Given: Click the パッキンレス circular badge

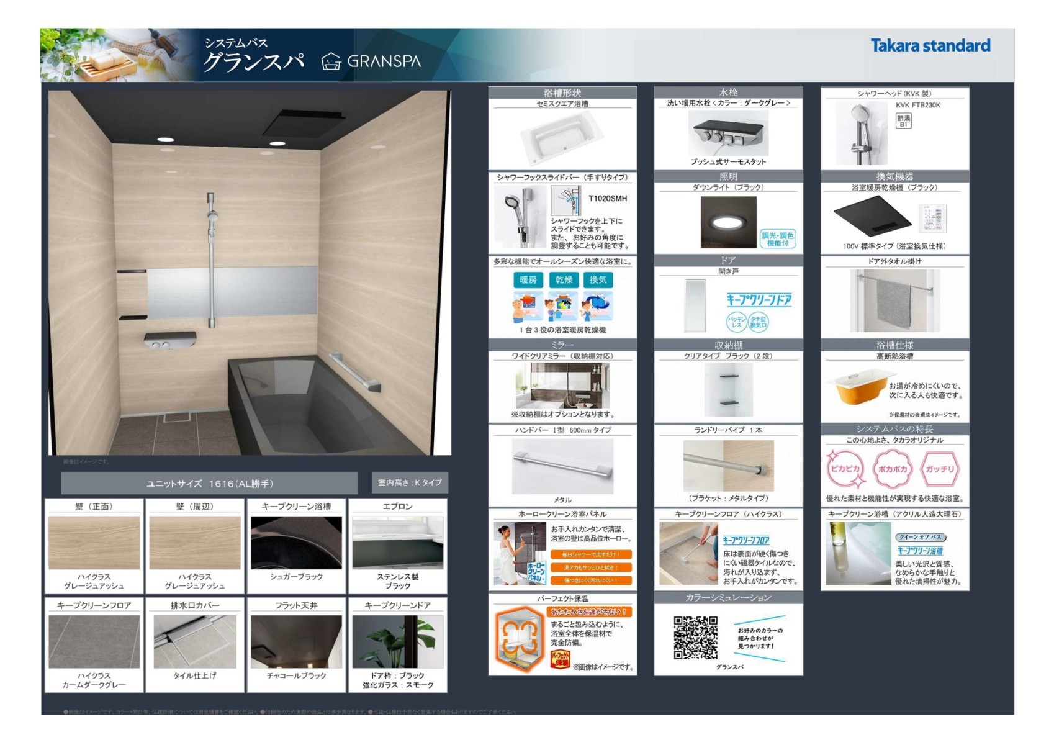Looking at the screenshot, I should (x=736, y=322).
